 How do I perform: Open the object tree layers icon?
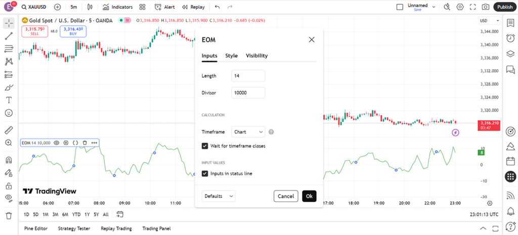(510, 54)
